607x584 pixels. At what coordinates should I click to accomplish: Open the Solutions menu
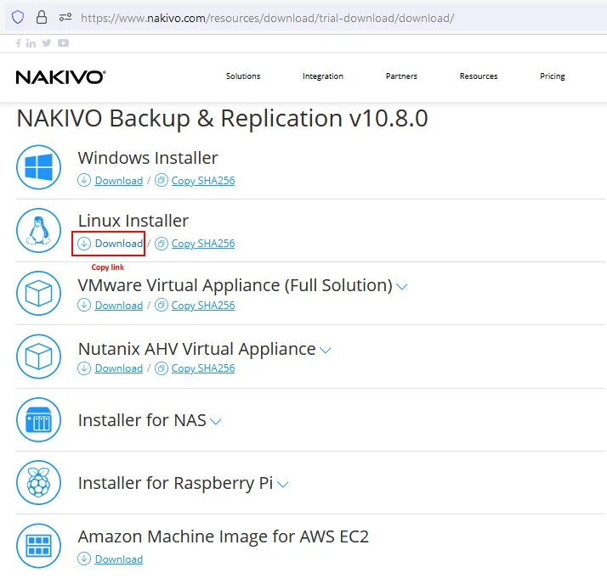(243, 76)
